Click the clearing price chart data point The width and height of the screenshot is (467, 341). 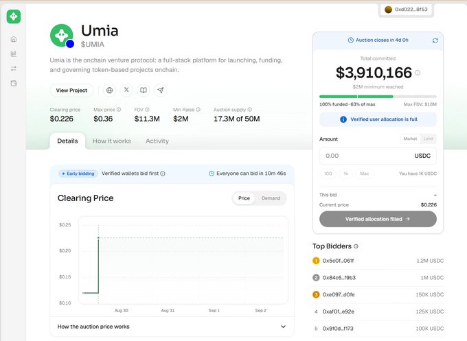tap(99, 237)
